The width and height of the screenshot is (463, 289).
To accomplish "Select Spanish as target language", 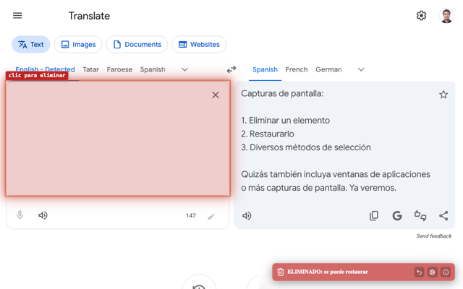I will coord(266,69).
